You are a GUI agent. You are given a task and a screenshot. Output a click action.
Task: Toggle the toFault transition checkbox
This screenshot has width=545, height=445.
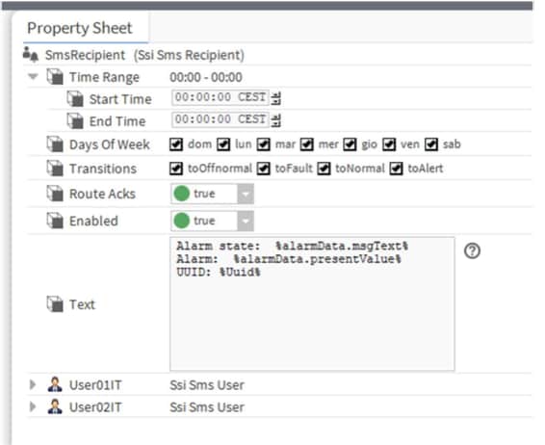264,169
